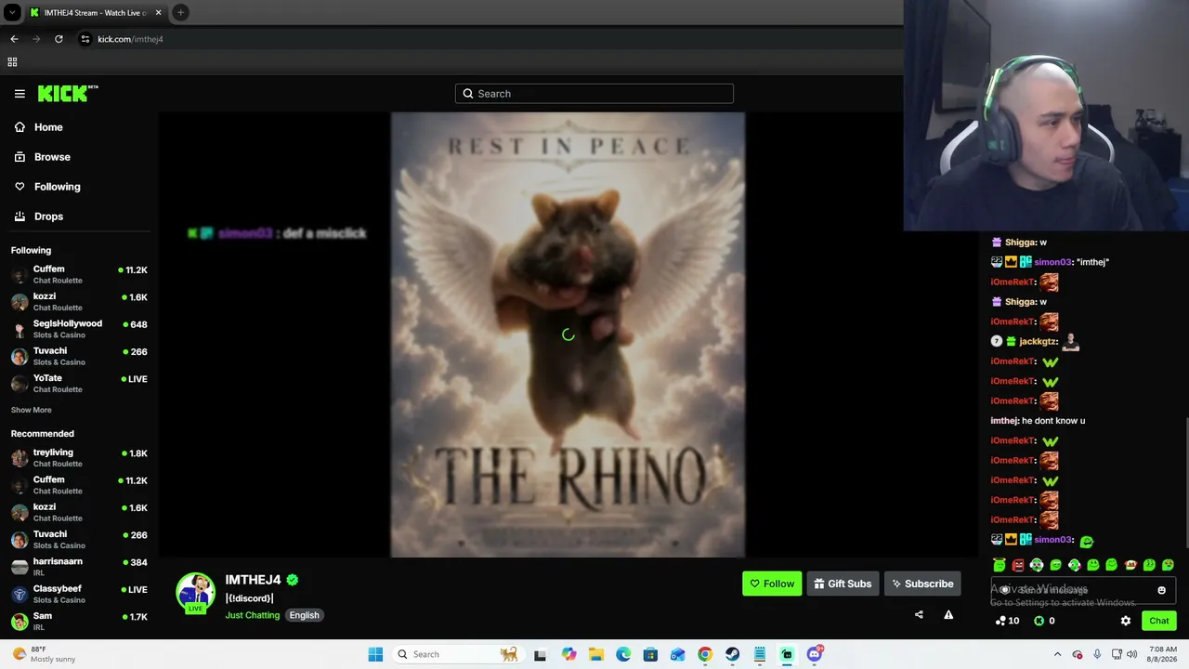This screenshot has width=1189, height=669.
Task: Click the Gift Subs button
Action: pos(843,584)
